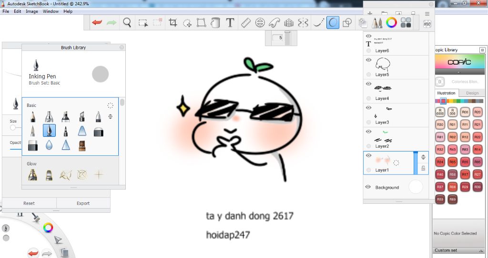This screenshot has height=258, width=488.
Task: Select the Zoom magnifier tool
Action: point(127,23)
